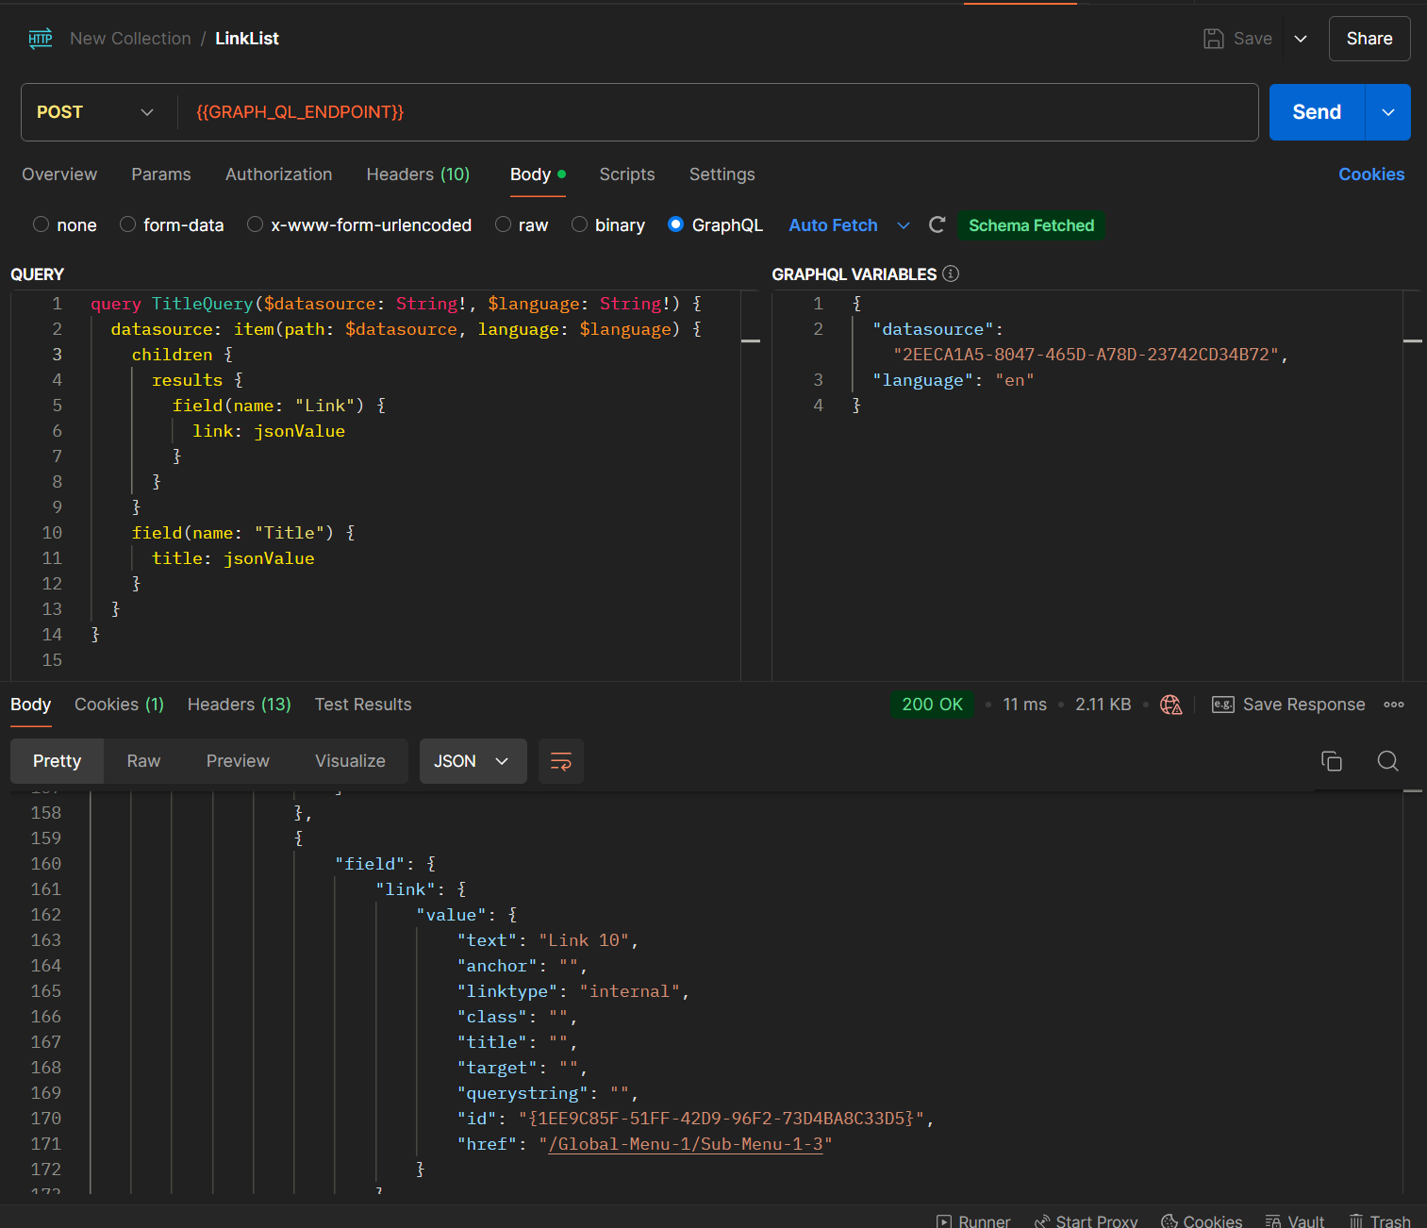Open the Headers (10) request tab
Screen dimensions: 1427x1228
click(x=418, y=174)
